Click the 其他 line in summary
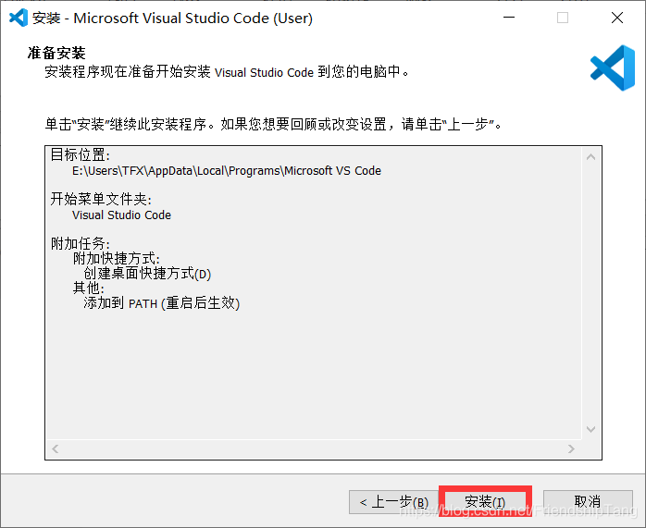This screenshot has width=646, height=528. 89,289
